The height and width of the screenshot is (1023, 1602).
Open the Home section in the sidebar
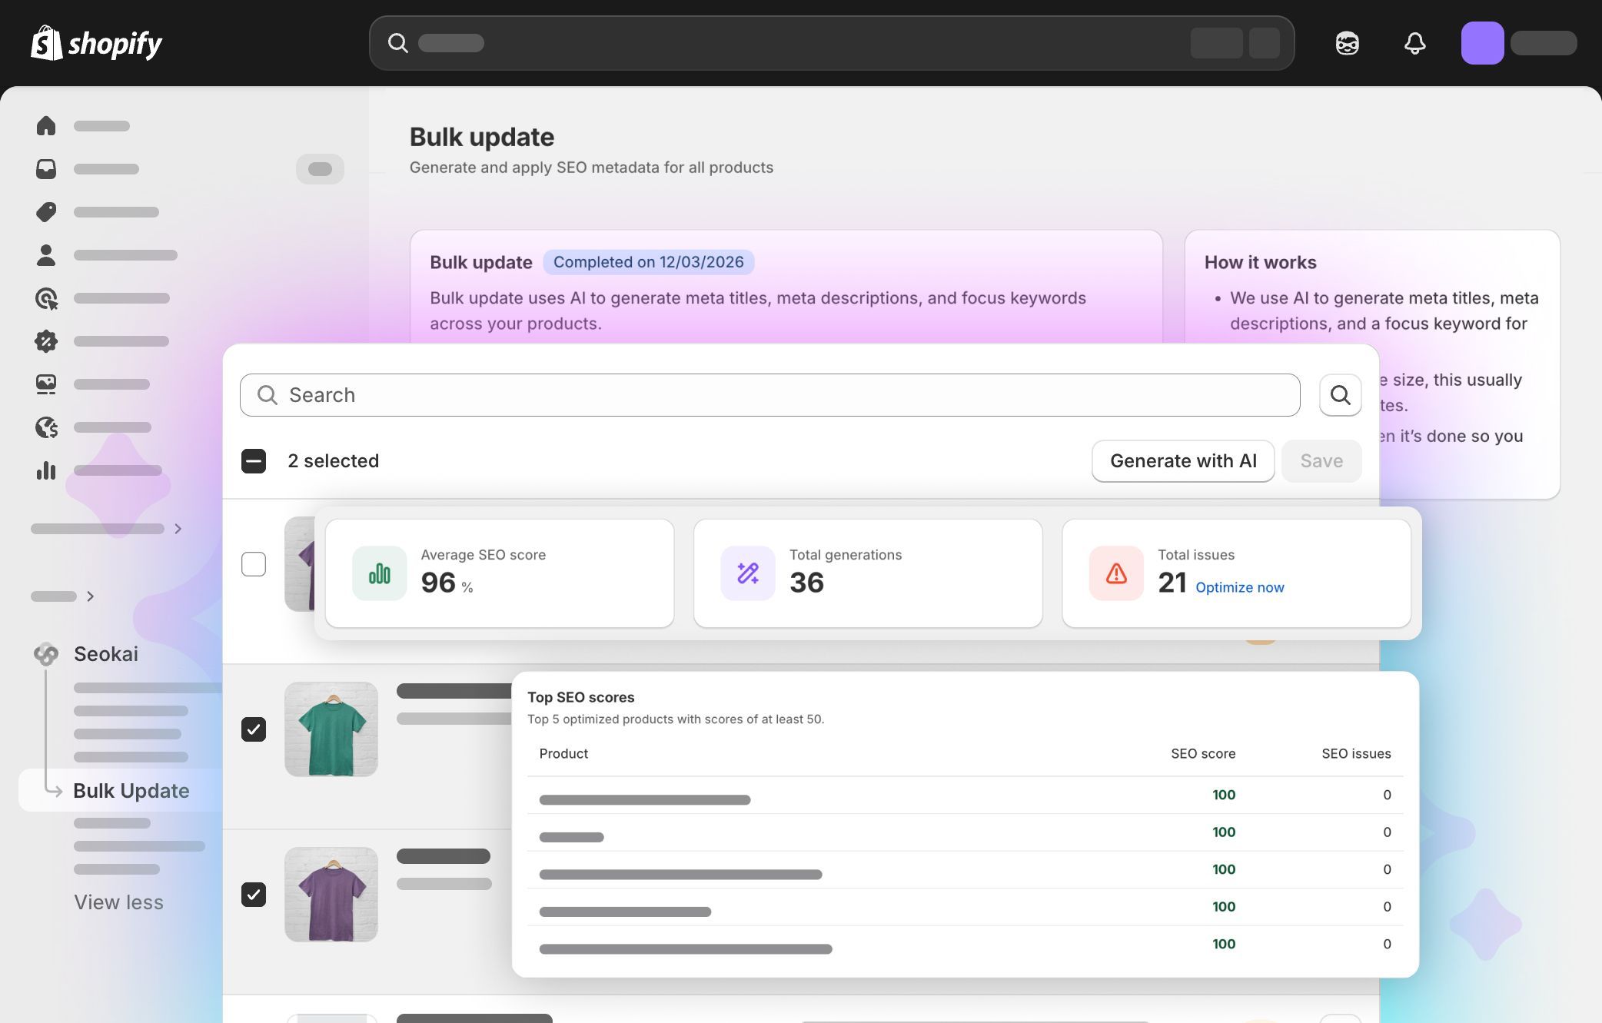[x=46, y=125]
